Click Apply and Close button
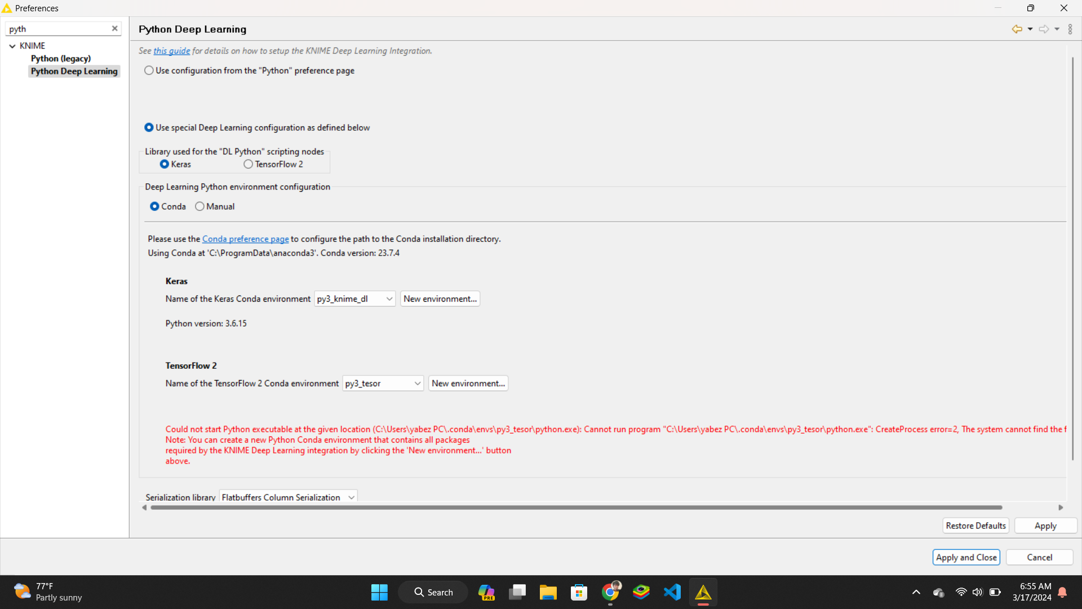 coord(966,557)
